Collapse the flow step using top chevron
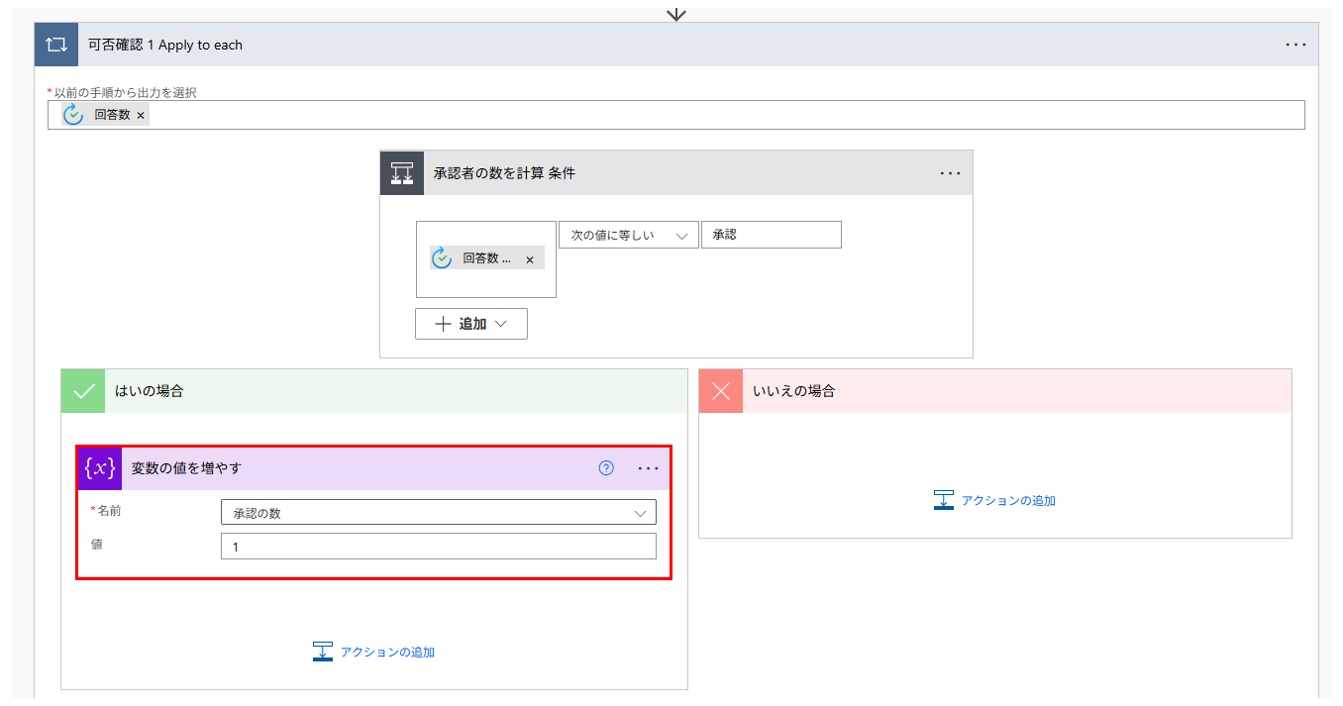The width and height of the screenshot is (1343, 706). [x=676, y=14]
